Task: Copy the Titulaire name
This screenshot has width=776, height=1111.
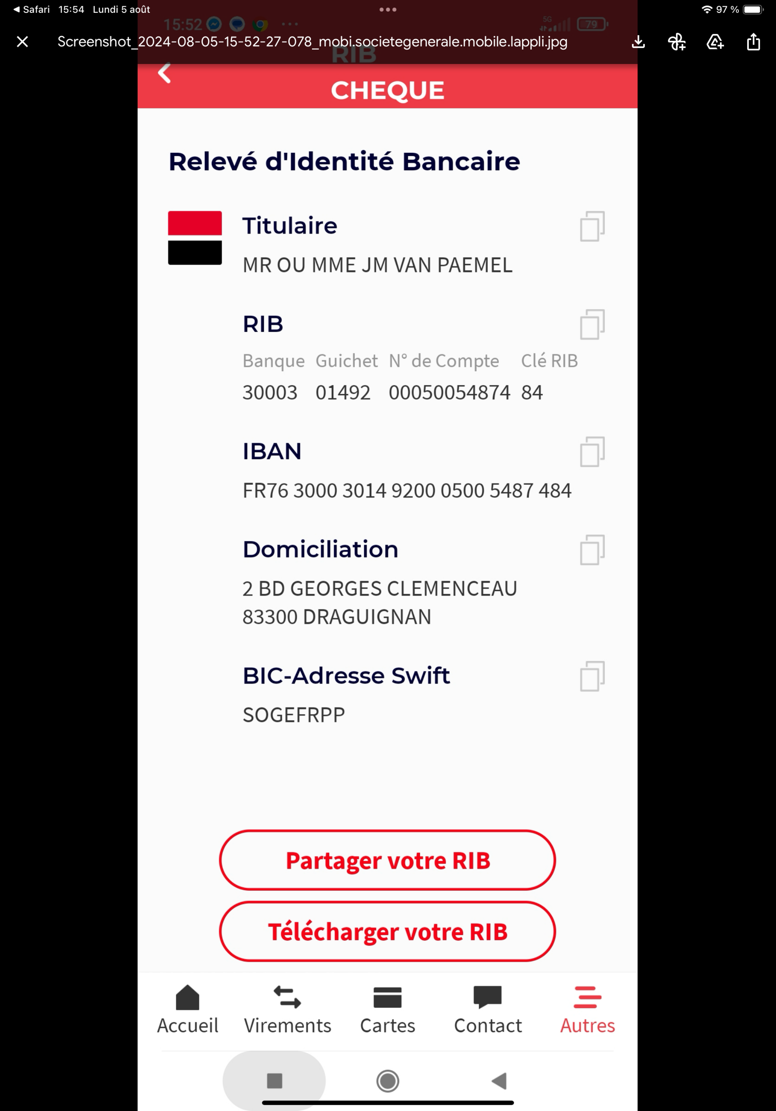Action: click(592, 227)
